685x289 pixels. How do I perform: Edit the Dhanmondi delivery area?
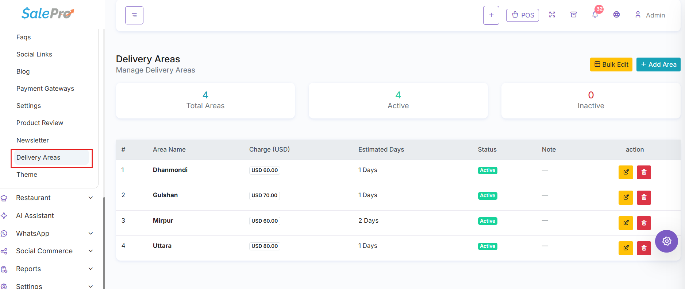pos(626,172)
